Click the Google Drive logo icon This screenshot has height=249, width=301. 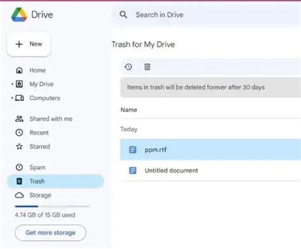pos(19,15)
